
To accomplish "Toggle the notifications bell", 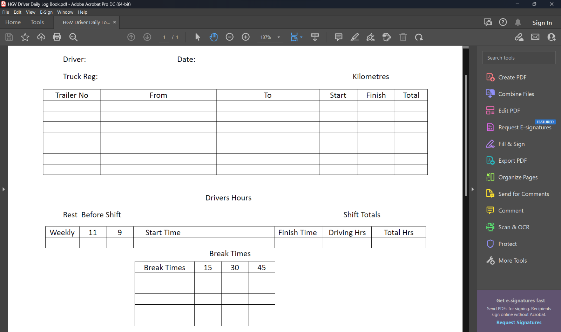I will (518, 22).
